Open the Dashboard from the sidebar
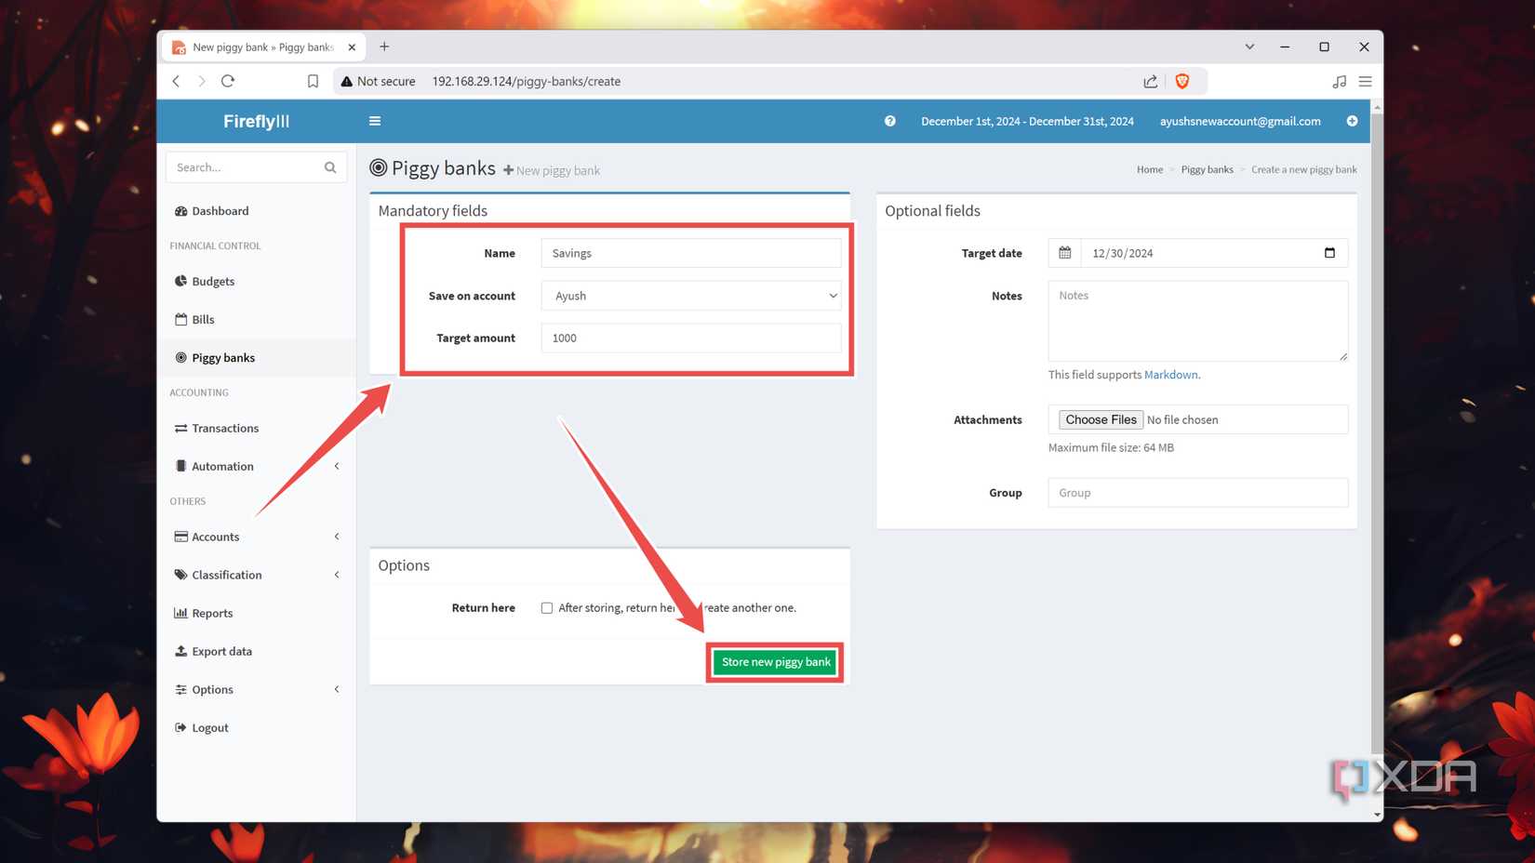The image size is (1535, 863). click(x=220, y=210)
